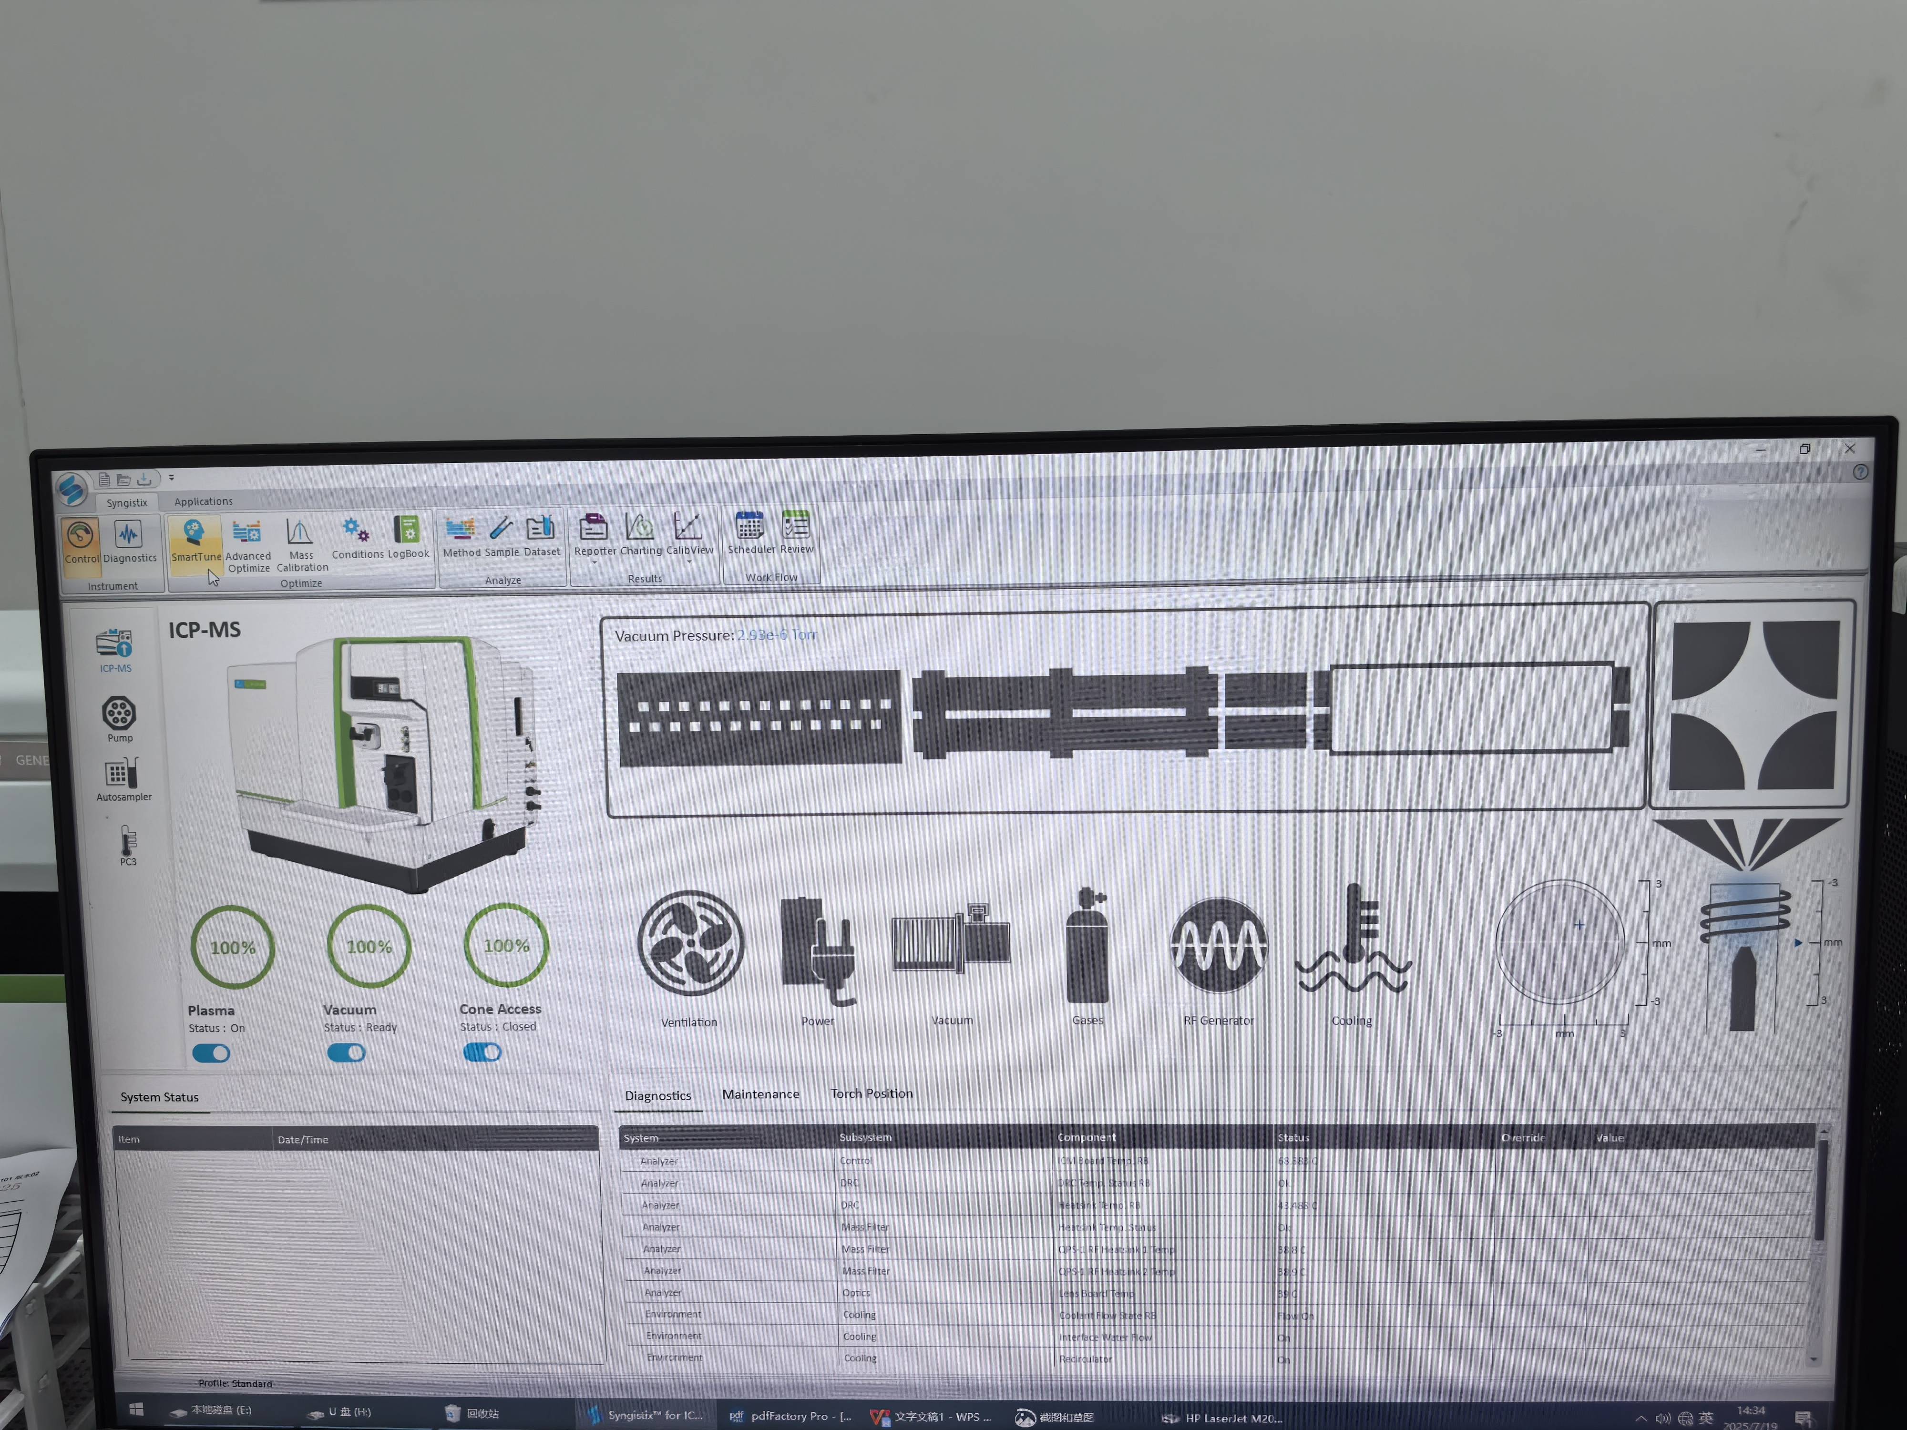This screenshot has width=1907, height=1430.
Task: Select PC3 in the left sidebar
Action: (x=128, y=845)
